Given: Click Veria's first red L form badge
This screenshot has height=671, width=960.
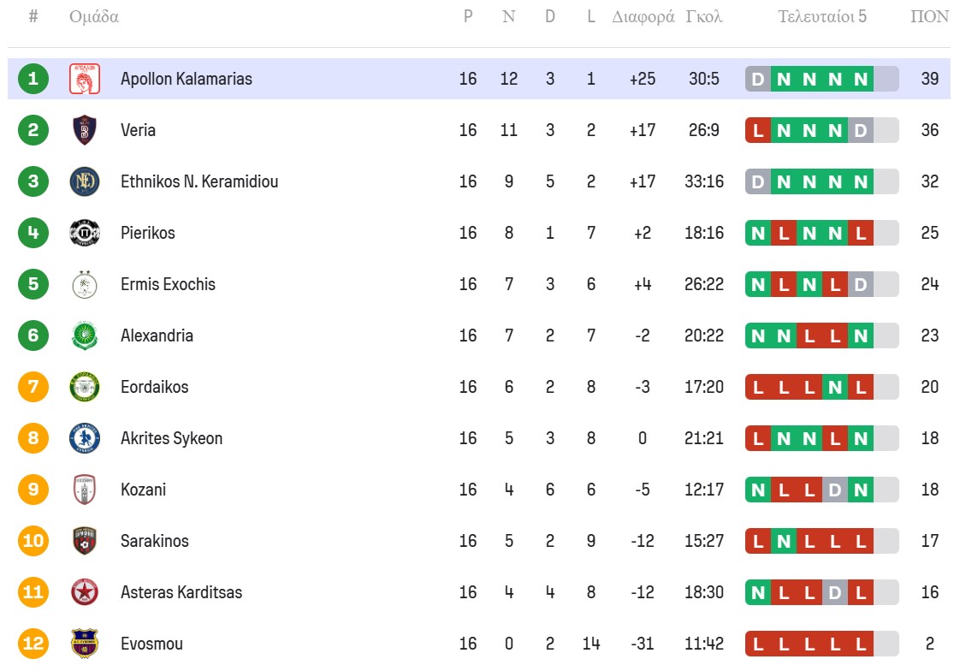Looking at the screenshot, I should pos(758,130).
